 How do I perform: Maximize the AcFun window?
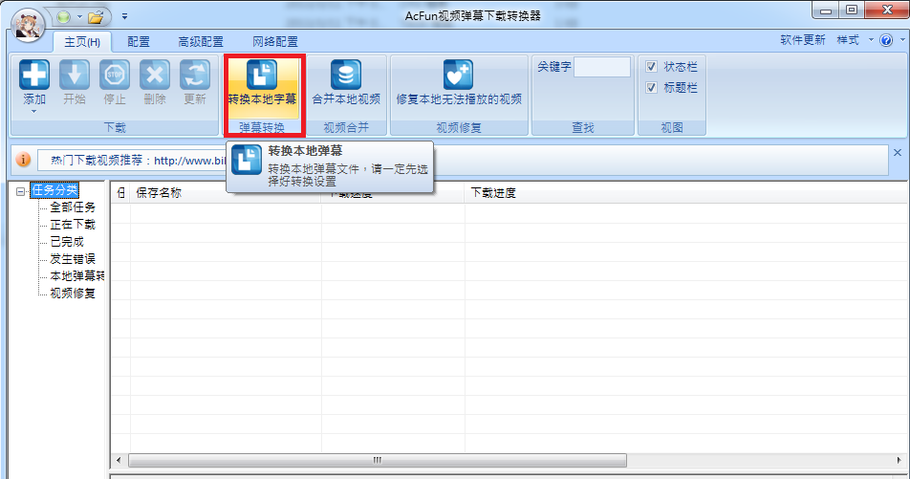coord(852,11)
